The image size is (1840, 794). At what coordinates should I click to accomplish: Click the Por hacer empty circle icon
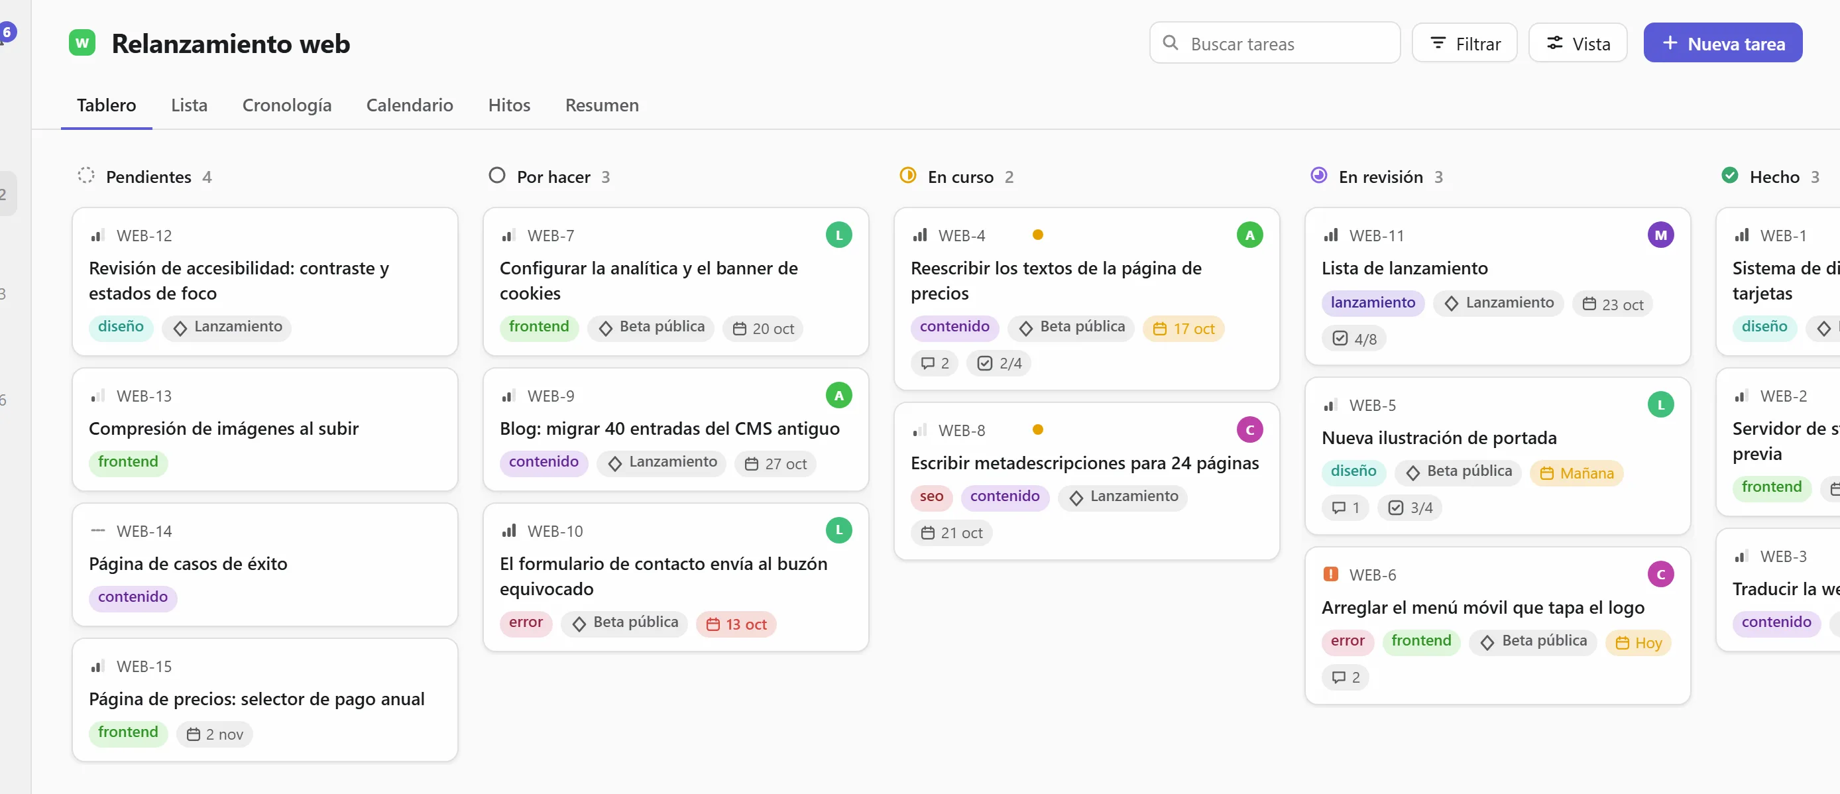[497, 176]
